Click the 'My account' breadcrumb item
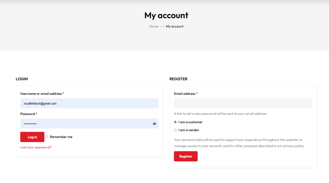Screen dimensions: 329x183 (x=174, y=27)
